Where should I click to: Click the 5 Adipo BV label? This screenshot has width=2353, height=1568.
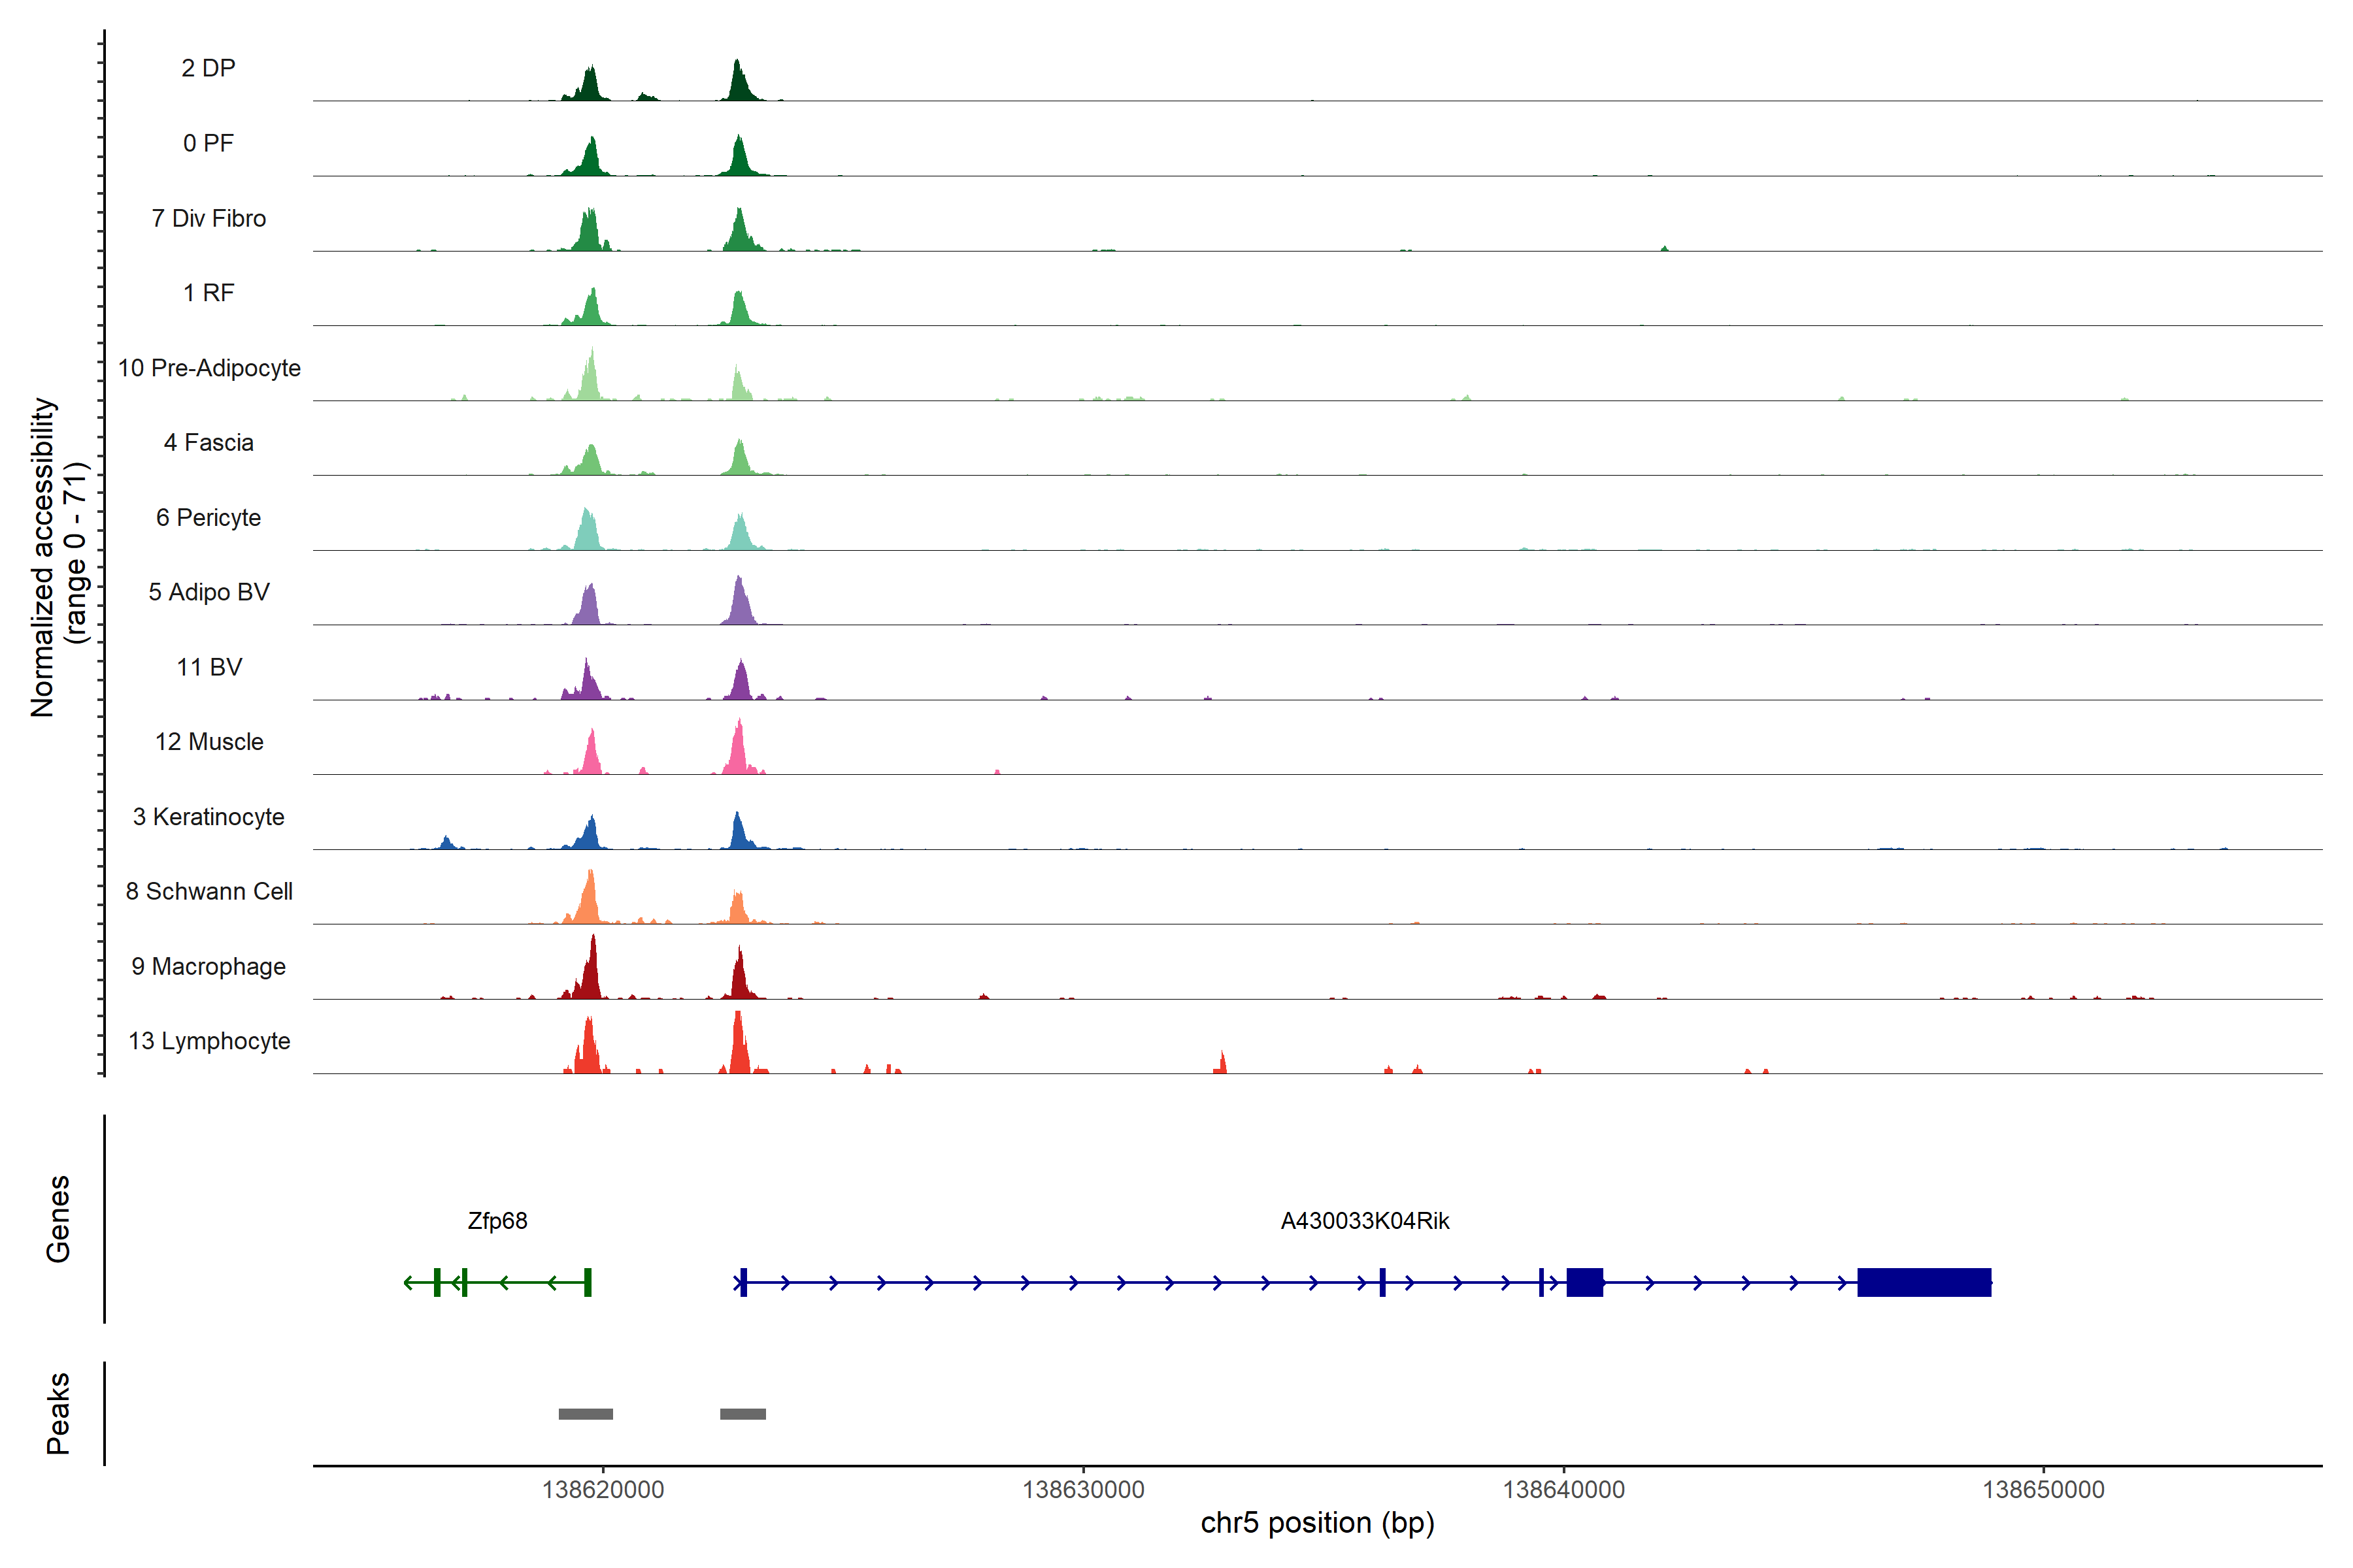tap(209, 592)
